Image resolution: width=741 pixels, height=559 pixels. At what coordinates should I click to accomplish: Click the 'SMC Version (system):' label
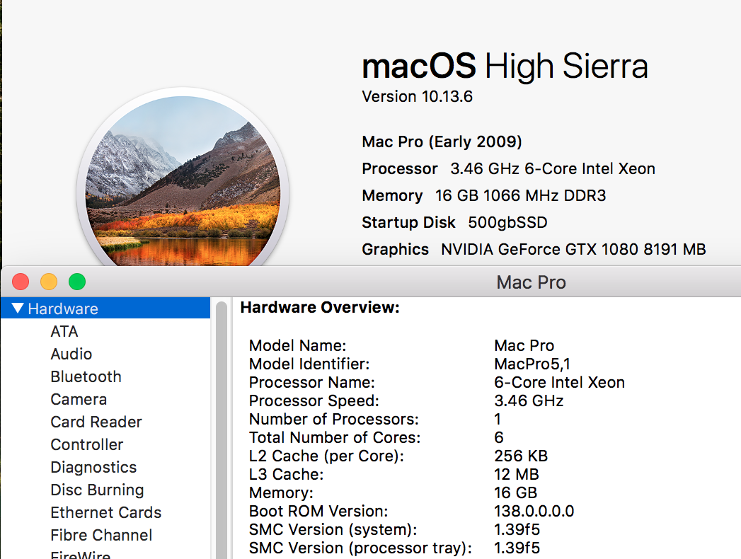(x=333, y=530)
